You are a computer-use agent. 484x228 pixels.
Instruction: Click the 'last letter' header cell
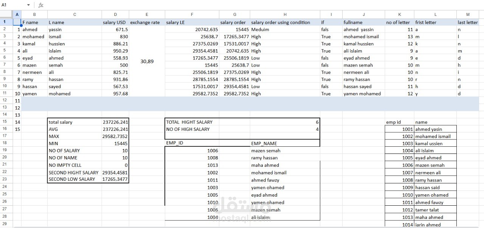[468, 22]
